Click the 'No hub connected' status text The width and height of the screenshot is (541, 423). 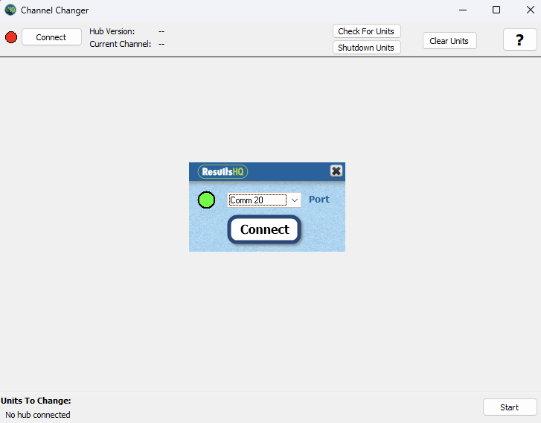(38, 415)
